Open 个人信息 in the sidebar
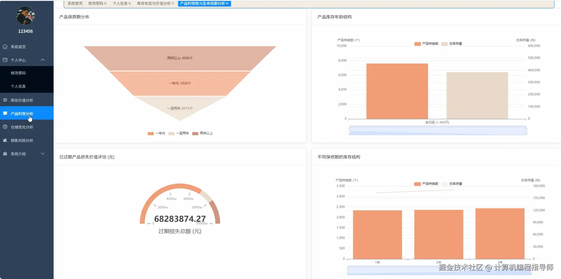The height and width of the screenshot is (279, 561). pyautogui.click(x=27, y=86)
